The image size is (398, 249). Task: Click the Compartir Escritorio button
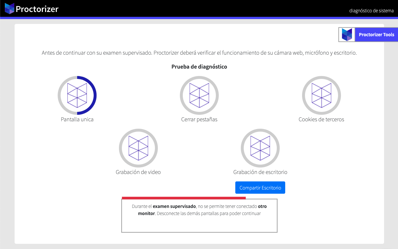pyautogui.click(x=260, y=188)
